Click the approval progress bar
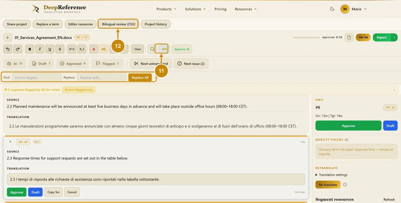The width and height of the screenshot is (401, 203). click(306, 38)
